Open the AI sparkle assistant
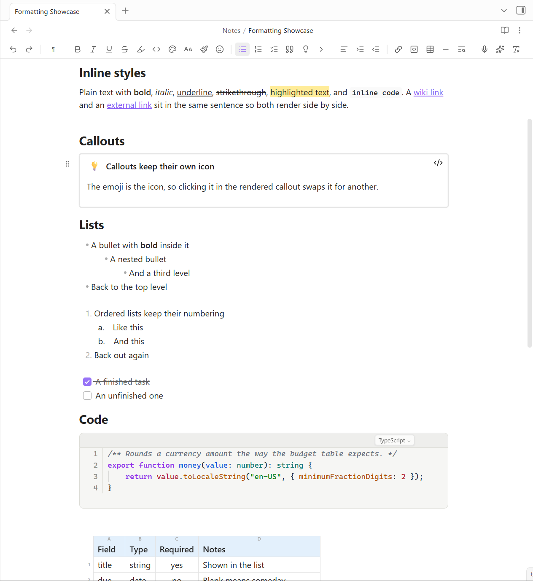 500,49
